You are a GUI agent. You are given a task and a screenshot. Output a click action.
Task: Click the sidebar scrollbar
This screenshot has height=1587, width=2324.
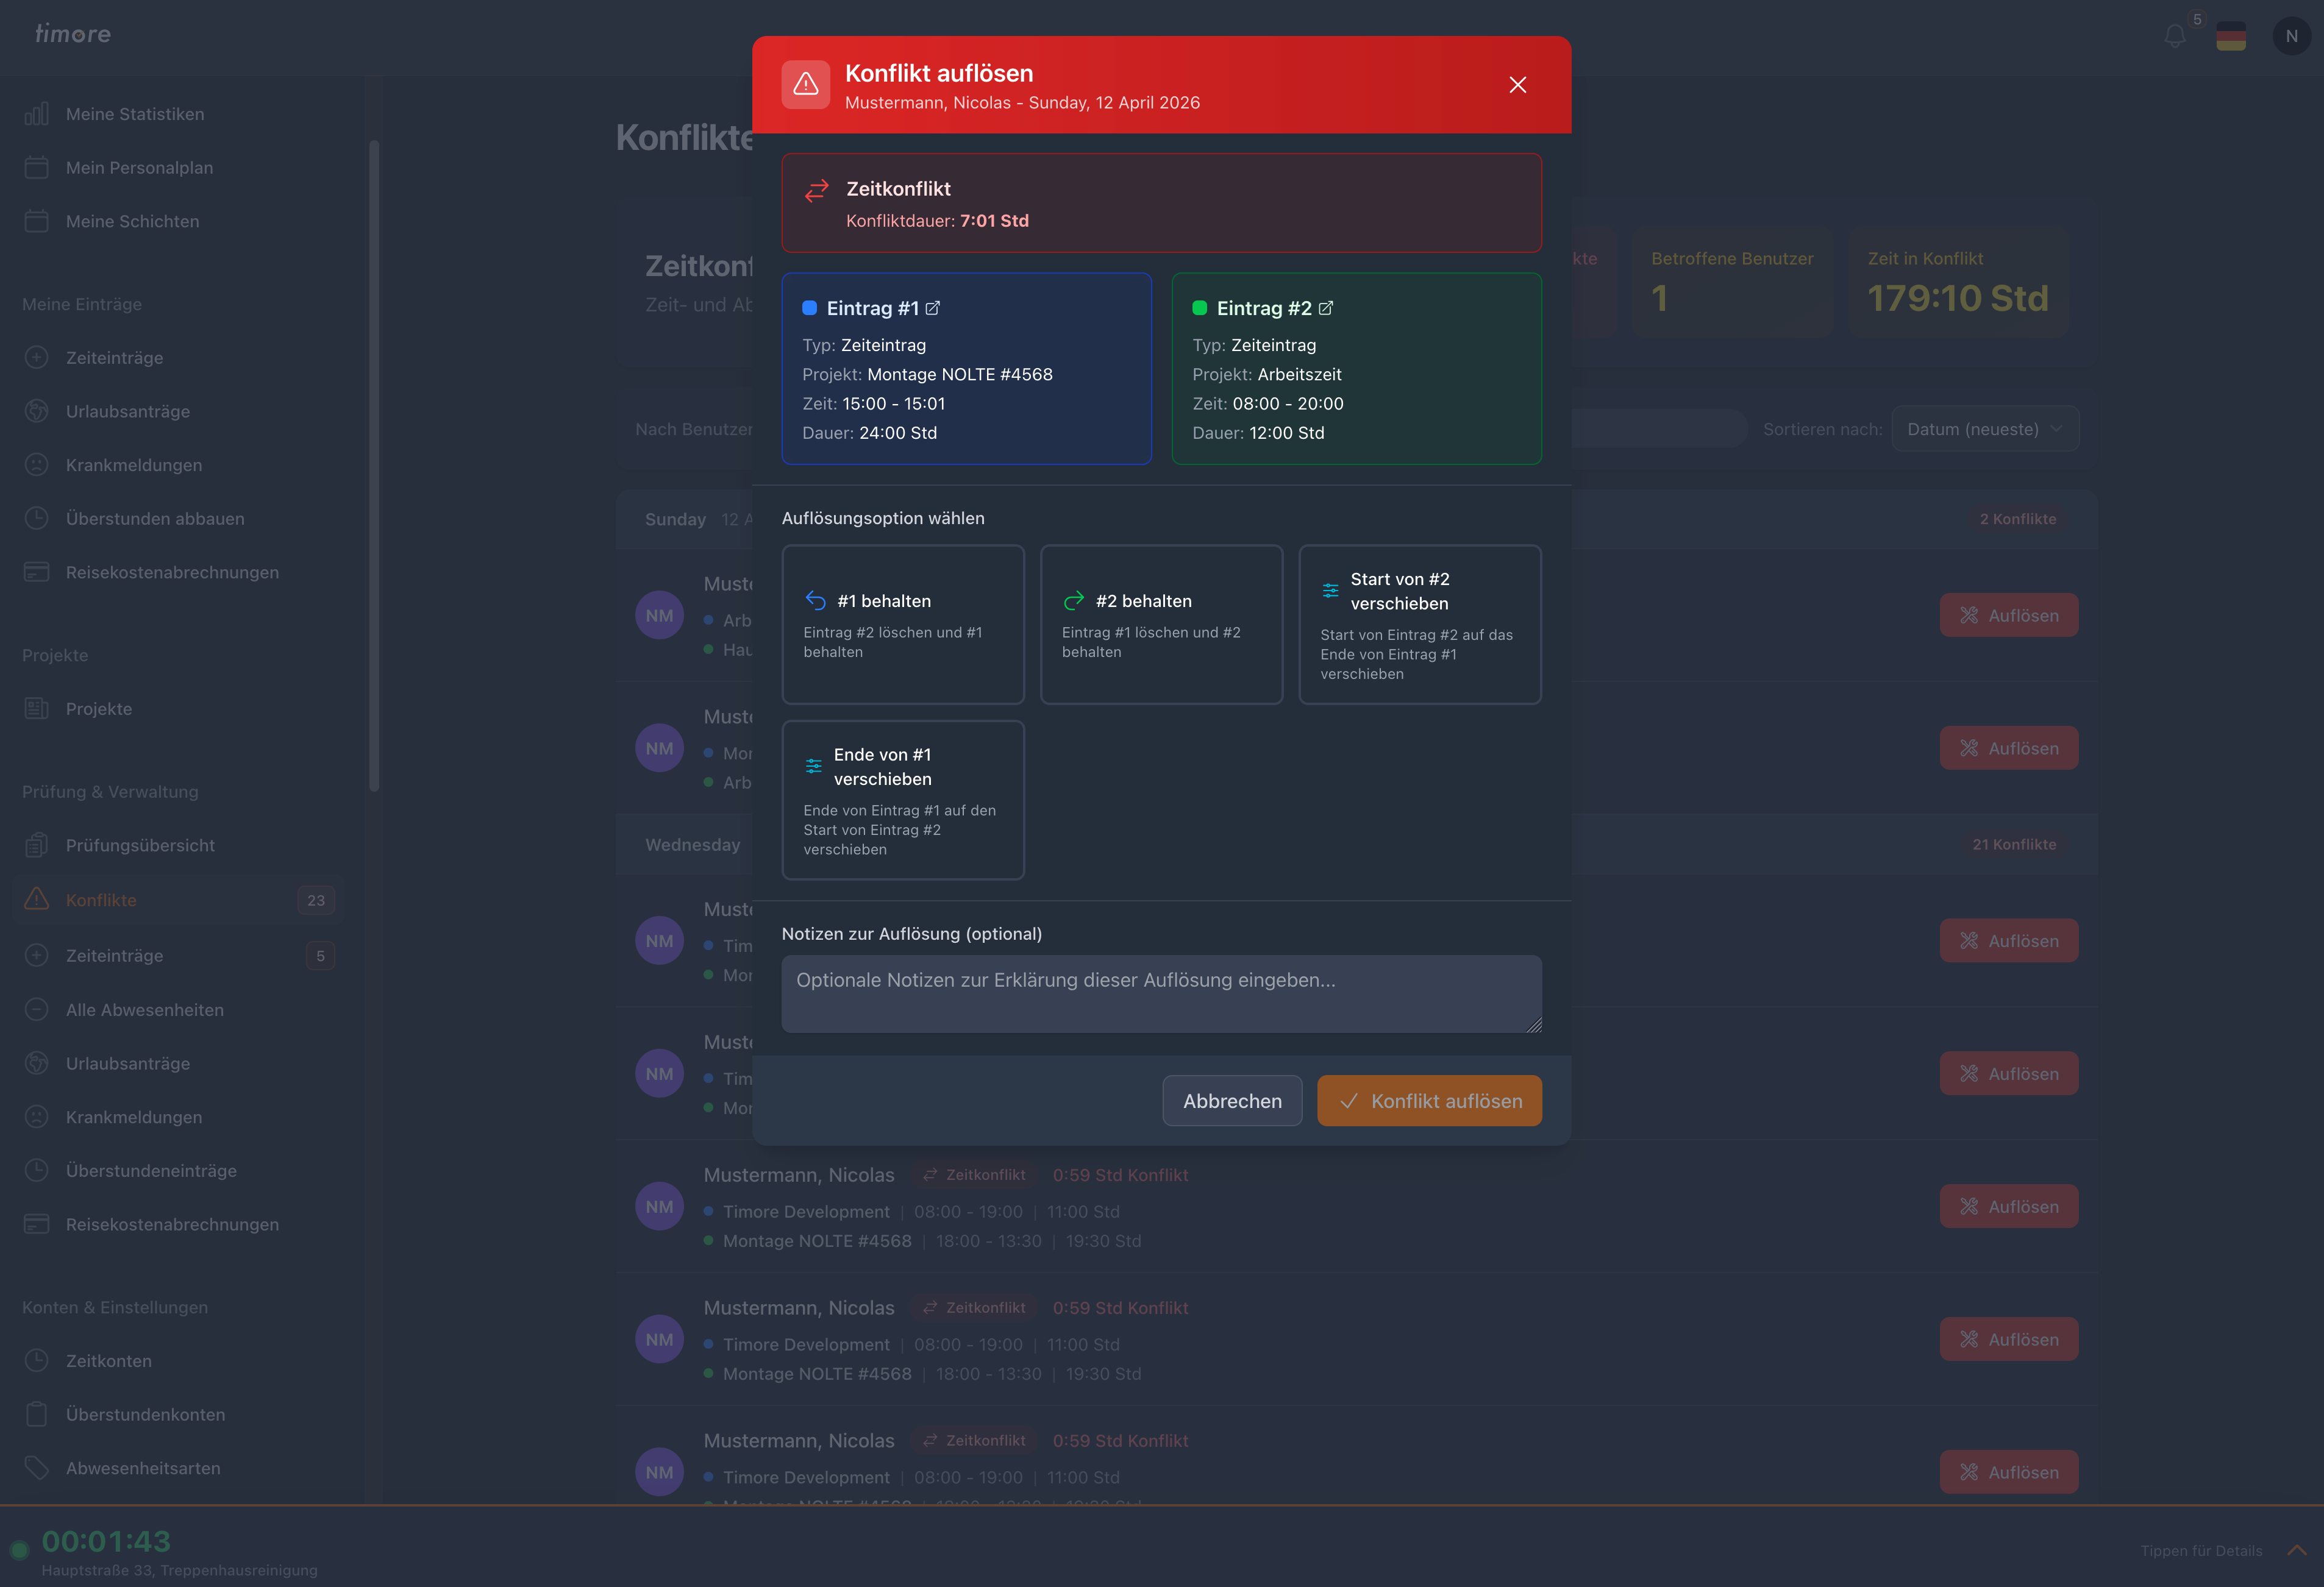[x=374, y=465]
